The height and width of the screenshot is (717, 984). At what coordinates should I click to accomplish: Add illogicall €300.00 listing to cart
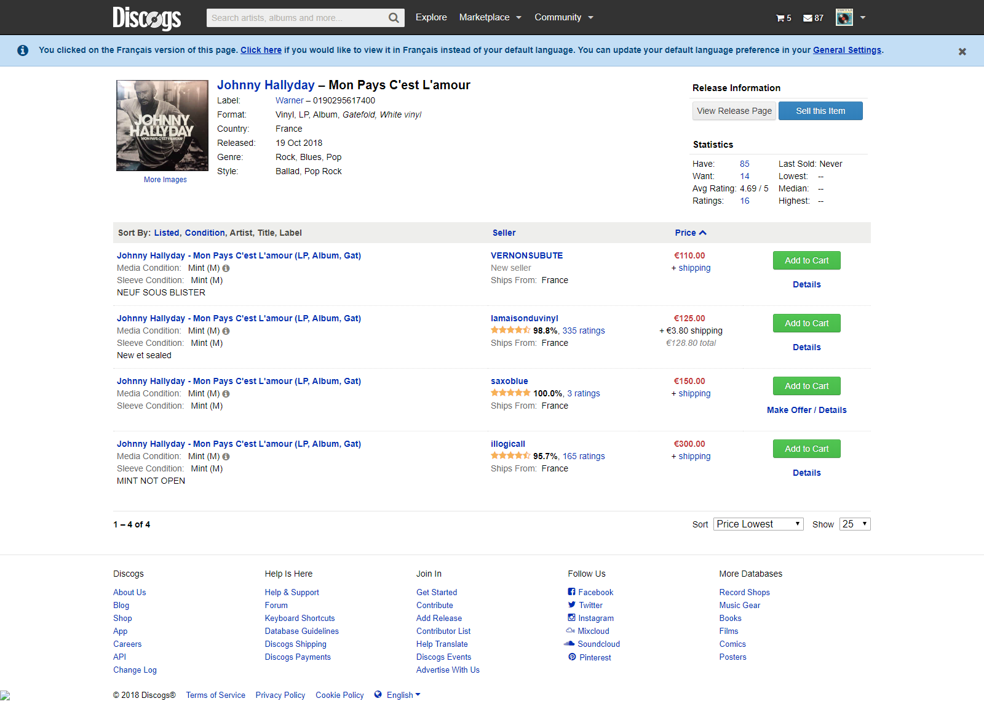(x=806, y=449)
